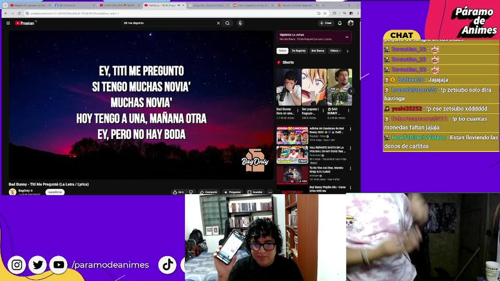Open the YouTube account avatar menu
Viewport: 500px width, 281px height.
pos(351,23)
